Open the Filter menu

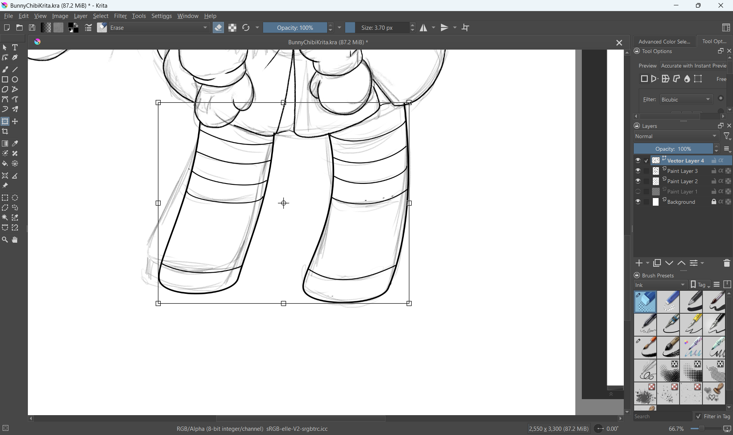click(x=120, y=16)
